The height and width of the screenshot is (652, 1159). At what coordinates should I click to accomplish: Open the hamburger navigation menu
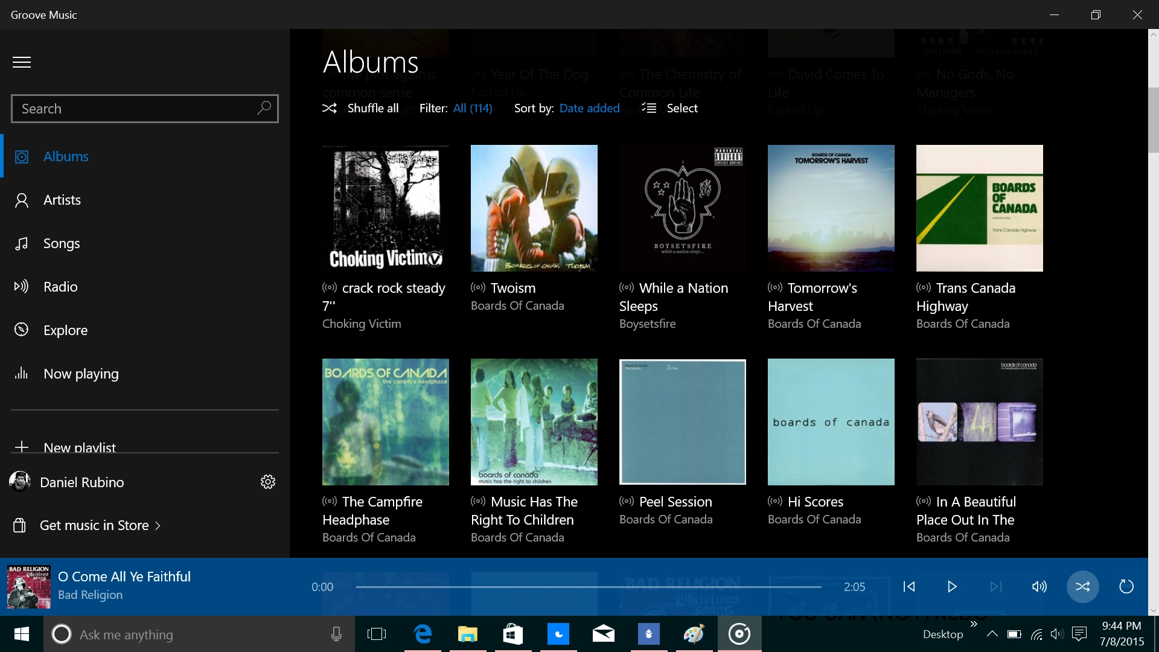(x=22, y=62)
